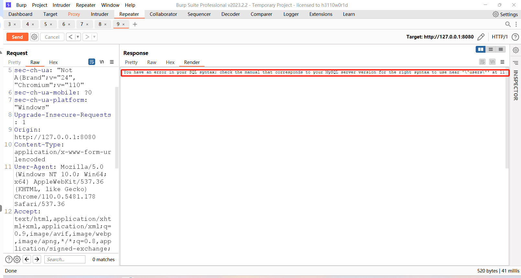This screenshot has height=278, width=521.
Task: Expand the back history dropdown arrow
Action: coord(78,37)
